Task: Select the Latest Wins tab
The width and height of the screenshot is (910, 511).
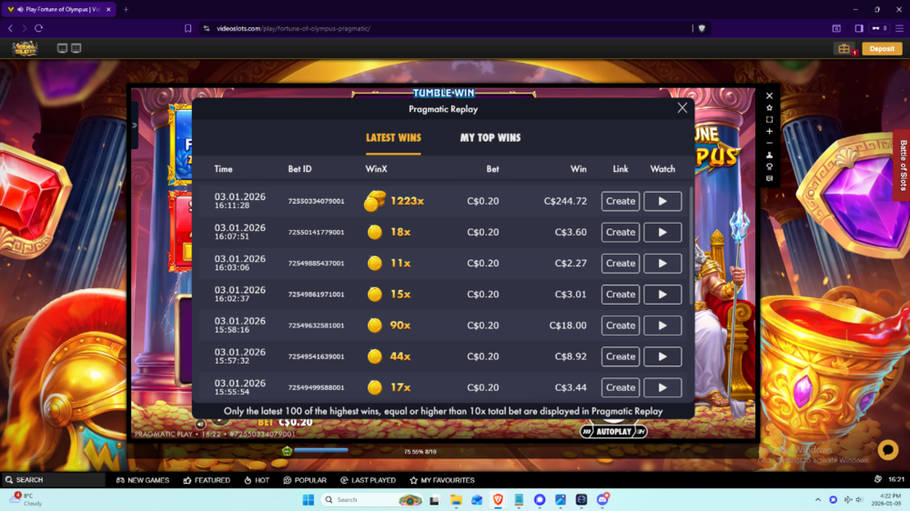Action: point(393,137)
